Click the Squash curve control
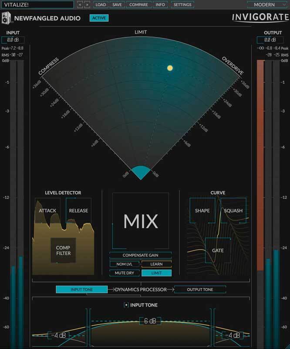290x349 pixels. tap(233, 211)
